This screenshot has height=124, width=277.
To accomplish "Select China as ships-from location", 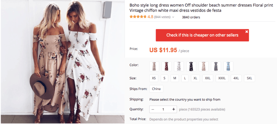I will [x=156, y=89].
